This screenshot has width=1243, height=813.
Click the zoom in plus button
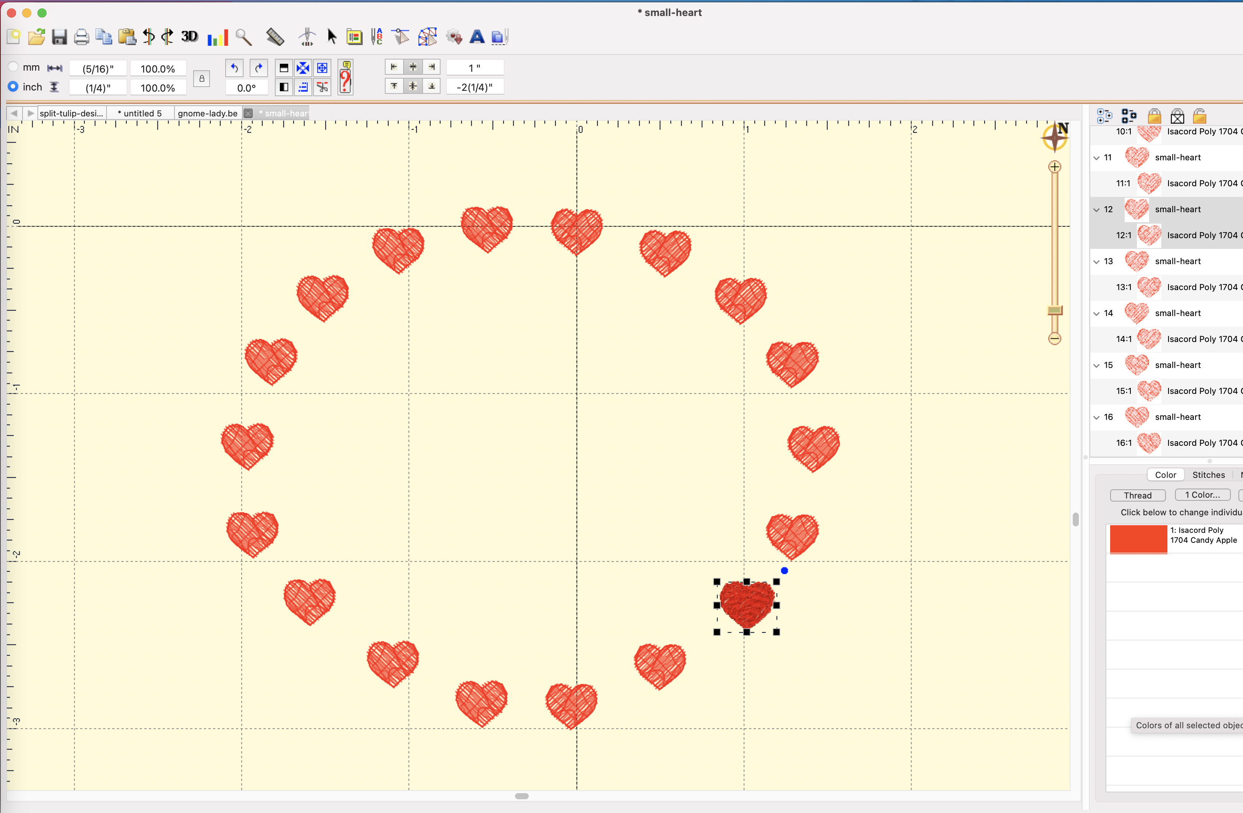tap(1054, 167)
